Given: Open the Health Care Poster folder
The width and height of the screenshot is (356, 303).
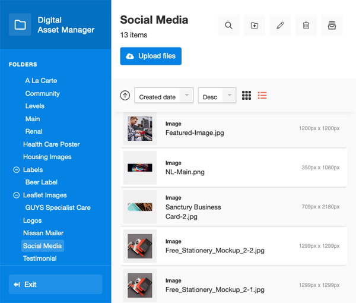Looking at the screenshot, I should (51, 144).
